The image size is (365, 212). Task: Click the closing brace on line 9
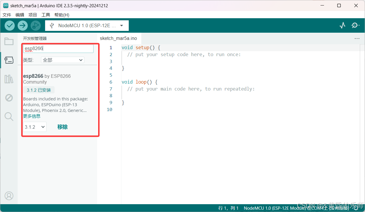pos(123,102)
